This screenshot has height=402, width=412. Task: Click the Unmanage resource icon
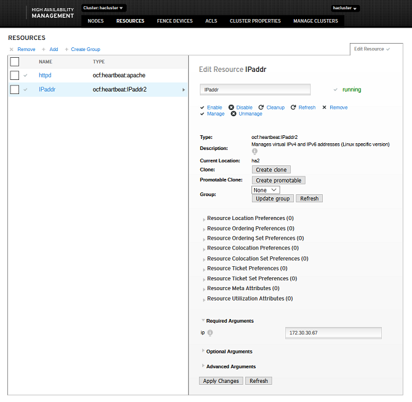pos(234,114)
